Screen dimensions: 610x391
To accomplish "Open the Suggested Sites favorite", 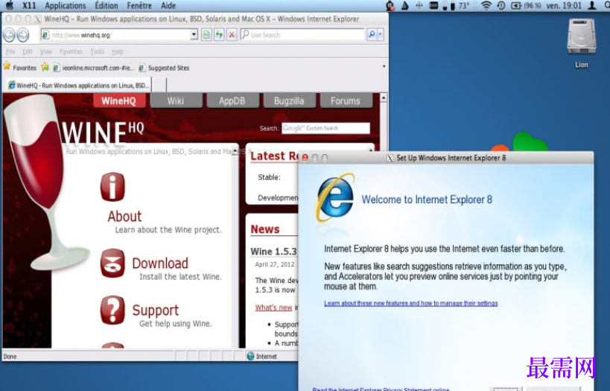I will tap(164, 68).
